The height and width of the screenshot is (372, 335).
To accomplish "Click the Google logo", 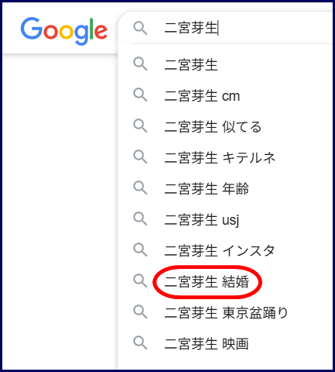I will [x=64, y=31].
